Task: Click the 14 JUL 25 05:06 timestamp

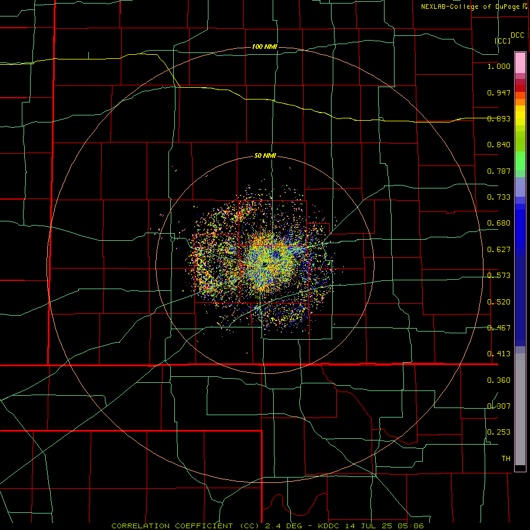Action: 384,526
